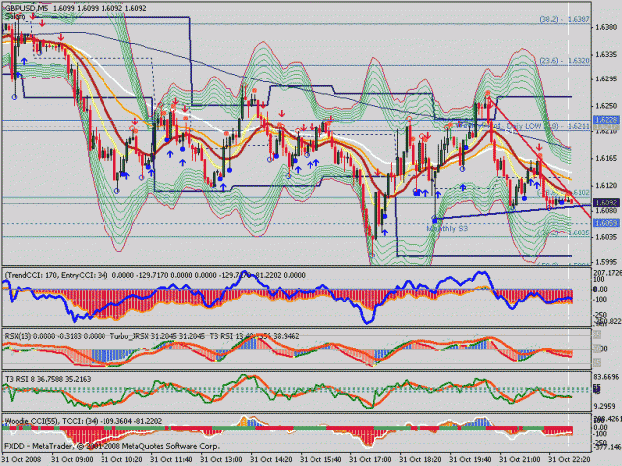Select the 1.6092 current price tag
The image size is (622, 466).
(606, 203)
